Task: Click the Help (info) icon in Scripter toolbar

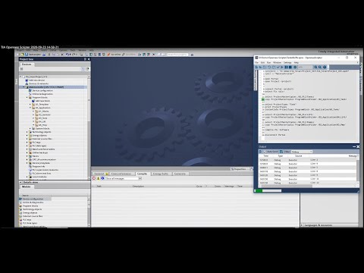Action: [x=325, y=67]
